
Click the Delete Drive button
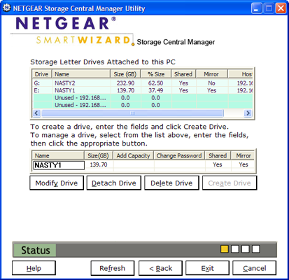coord(171,183)
